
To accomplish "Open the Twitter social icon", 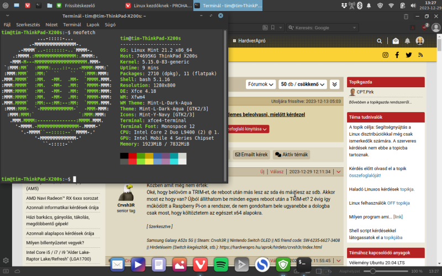I will coord(408,55).
